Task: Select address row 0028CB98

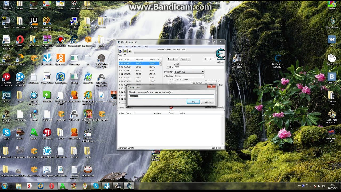Action: point(139,81)
